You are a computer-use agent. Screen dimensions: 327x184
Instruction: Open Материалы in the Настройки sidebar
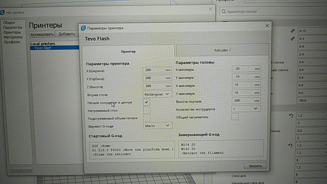[x=13, y=37]
